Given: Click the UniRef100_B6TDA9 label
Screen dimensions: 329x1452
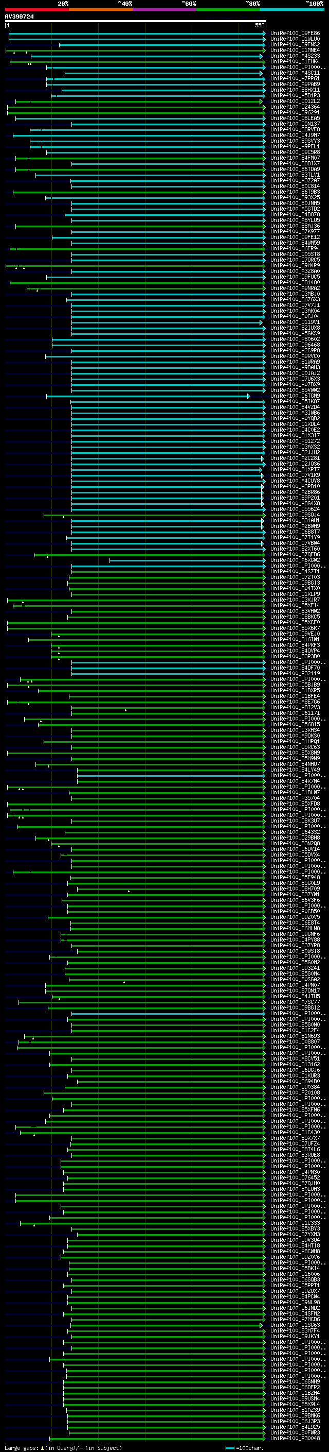Looking at the screenshot, I should click(295, 169).
